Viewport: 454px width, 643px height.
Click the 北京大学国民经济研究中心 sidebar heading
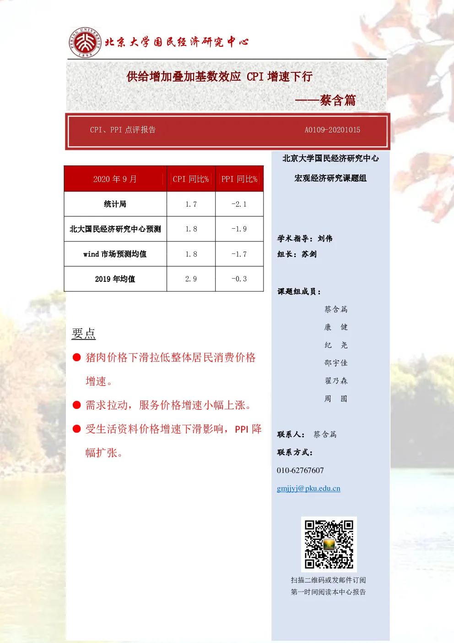330,158
